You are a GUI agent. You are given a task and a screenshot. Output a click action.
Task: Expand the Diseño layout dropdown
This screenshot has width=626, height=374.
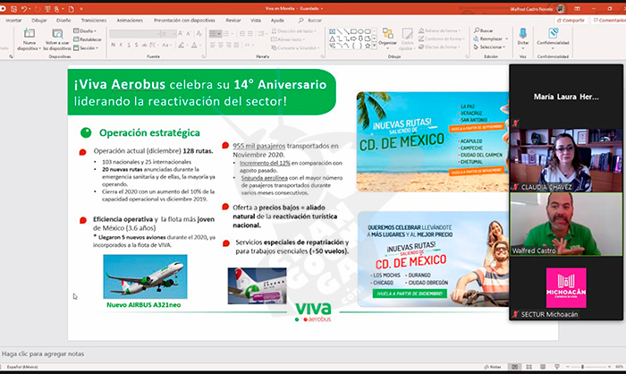click(88, 31)
